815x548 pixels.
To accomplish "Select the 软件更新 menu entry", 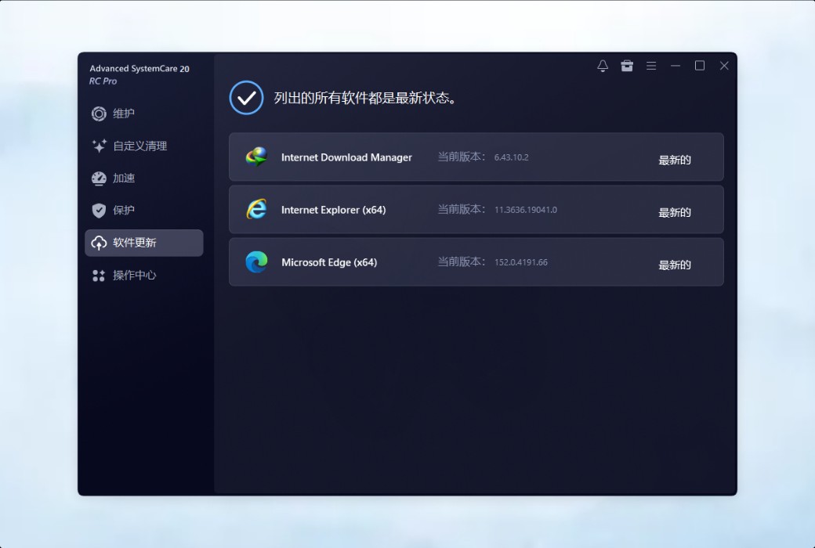I will tap(144, 243).
